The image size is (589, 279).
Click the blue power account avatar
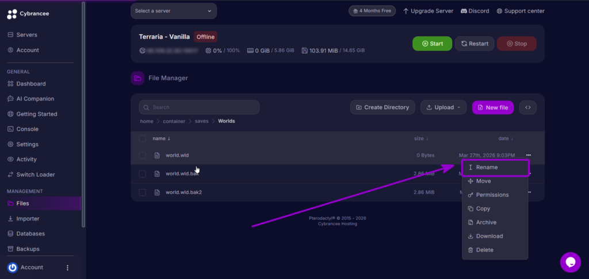13,268
